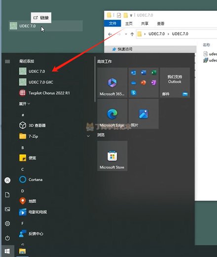
Task: Open the Office apps folder tile
Action: coord(144,82)
